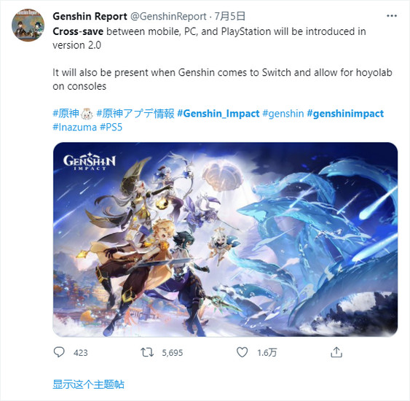
Task: Open the three-dot more options menu
Action: click(392, 16)
